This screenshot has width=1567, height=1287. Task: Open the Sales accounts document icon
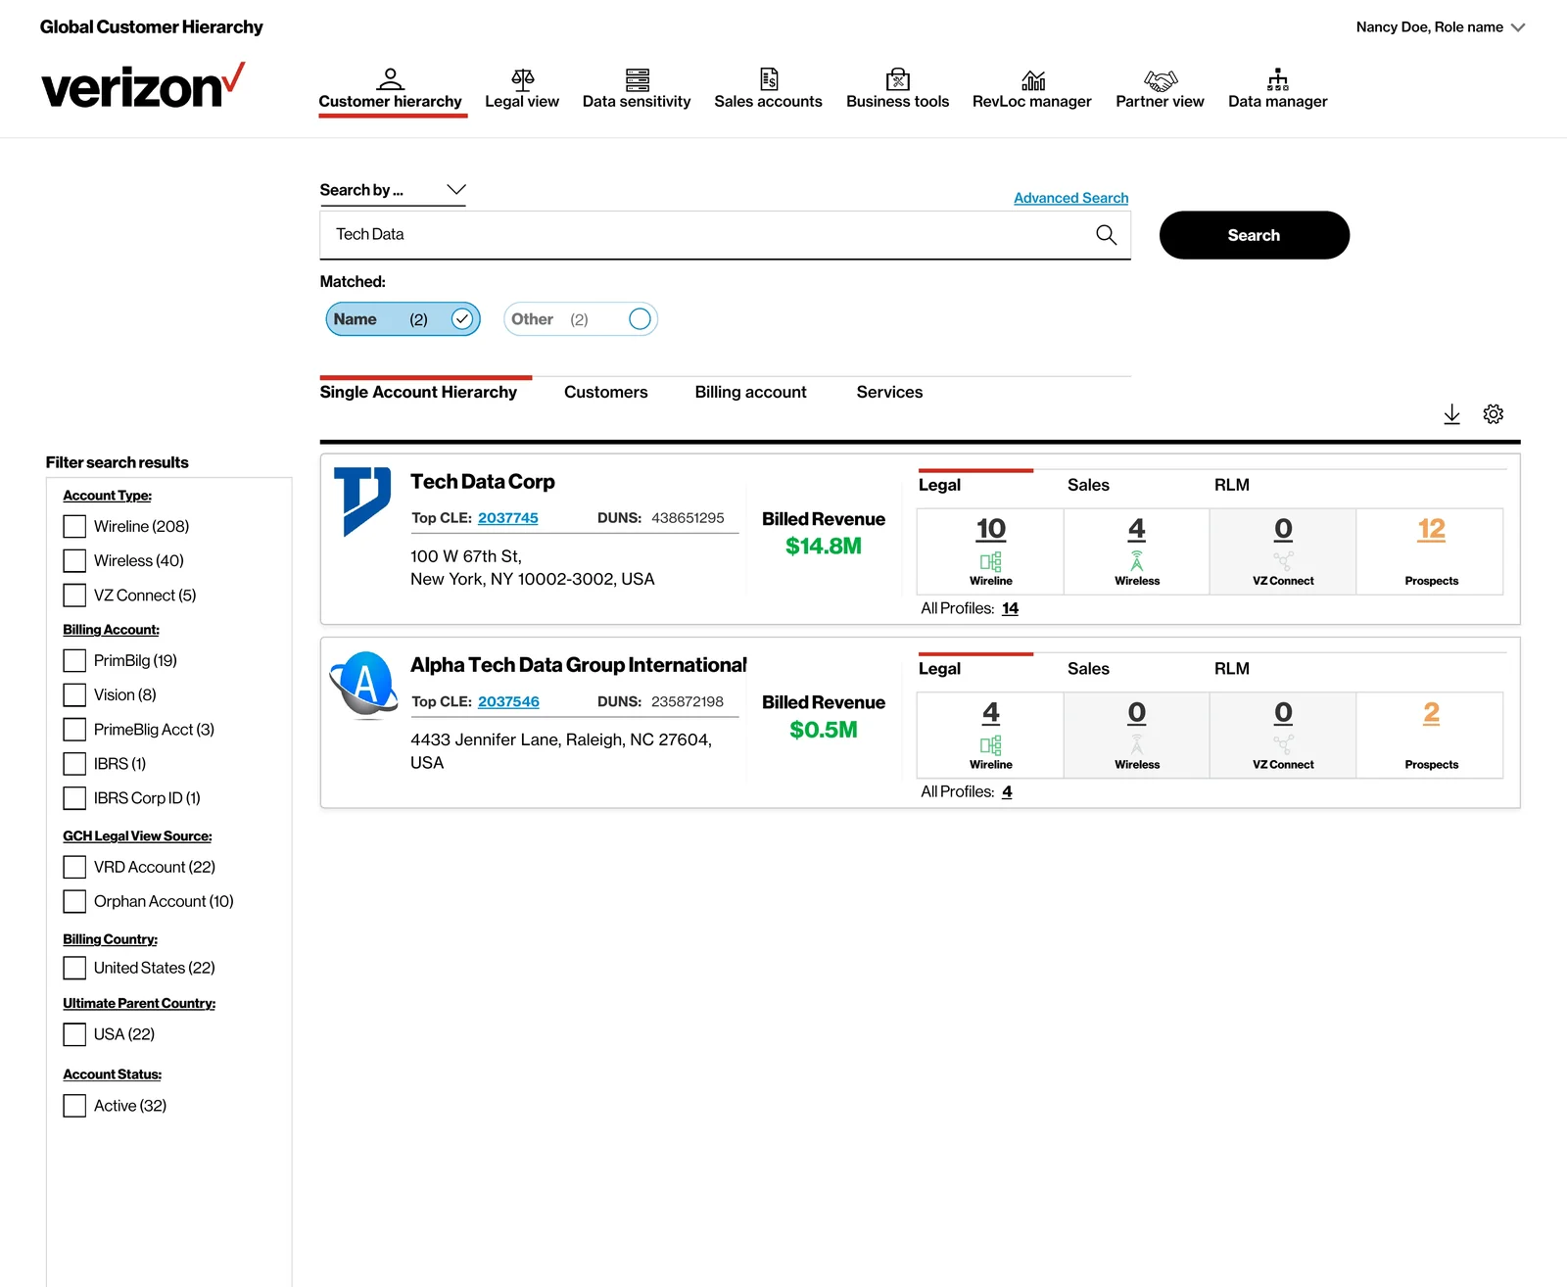pyautogui.click(x=770, y=78)
